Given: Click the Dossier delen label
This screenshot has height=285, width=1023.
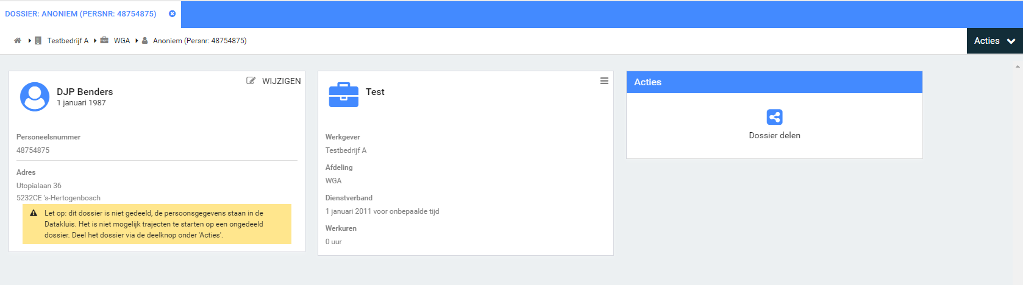Looking at the screenshot, I should click(x=774, y=135).
